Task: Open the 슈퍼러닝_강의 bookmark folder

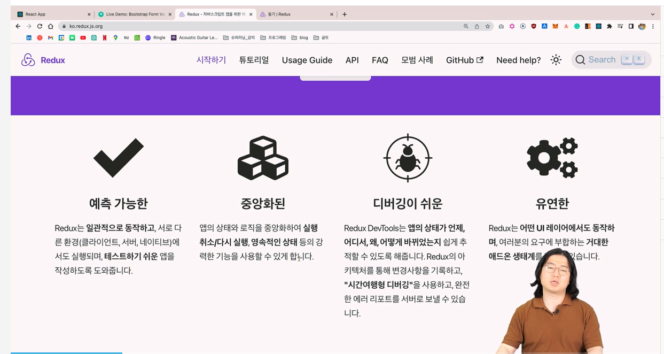Action: pos(239,37)
